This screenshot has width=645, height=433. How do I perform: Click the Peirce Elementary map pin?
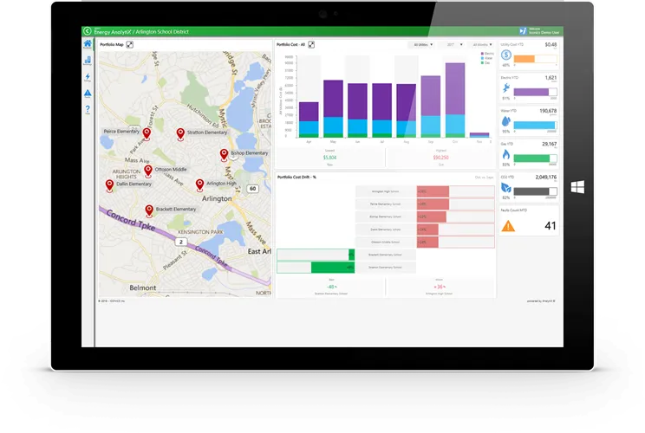[147, 134]
